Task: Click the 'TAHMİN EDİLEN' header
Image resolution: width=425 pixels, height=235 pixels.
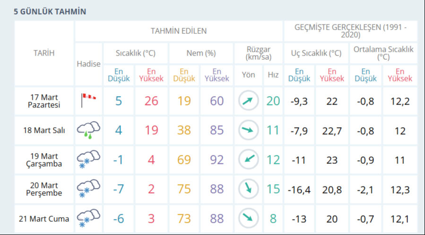Action: [179, 31]
